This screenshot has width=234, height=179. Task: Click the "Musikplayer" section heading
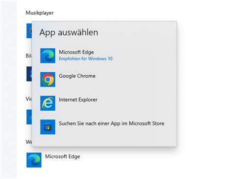(x=39, y=13)
